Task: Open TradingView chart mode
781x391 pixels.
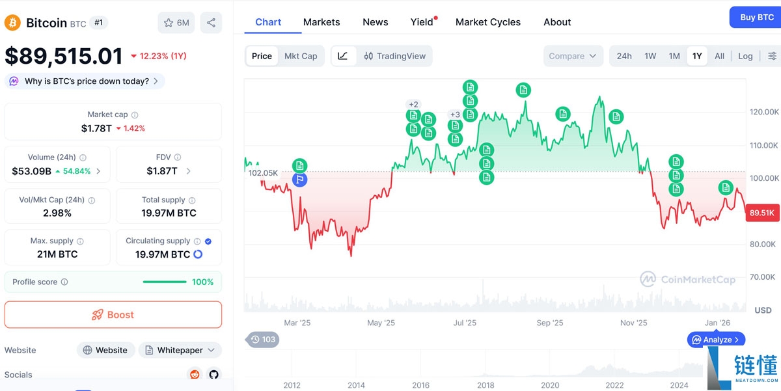Action: [394, 56]
